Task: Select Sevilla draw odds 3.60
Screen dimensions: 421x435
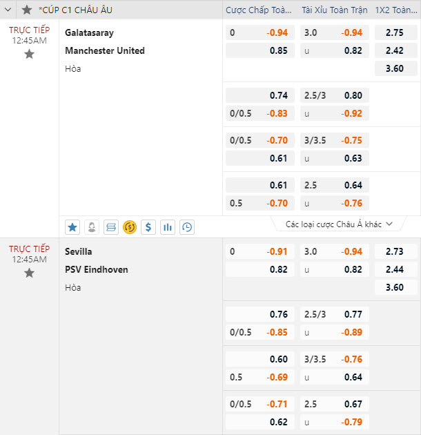Action: tap(395, 287)
